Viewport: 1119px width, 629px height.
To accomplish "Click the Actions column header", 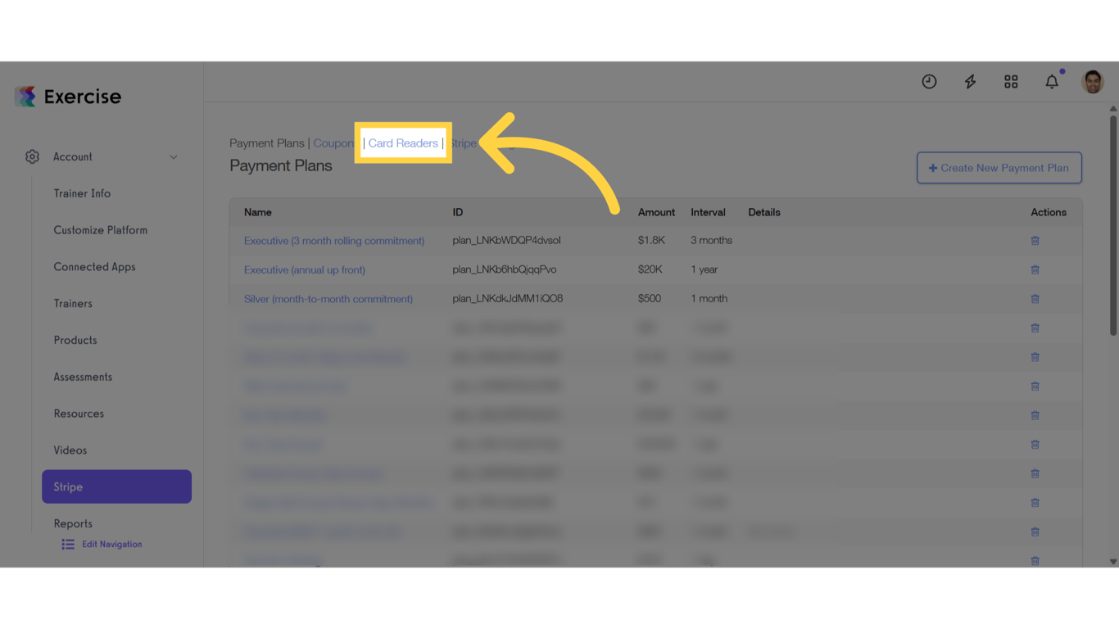I will 1049,212.
